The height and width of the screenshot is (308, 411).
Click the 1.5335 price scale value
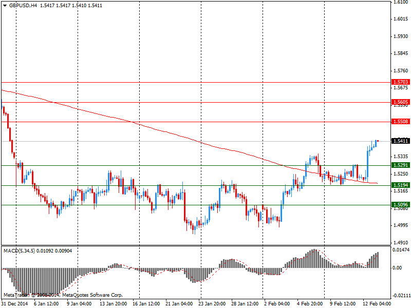[401, 157]
